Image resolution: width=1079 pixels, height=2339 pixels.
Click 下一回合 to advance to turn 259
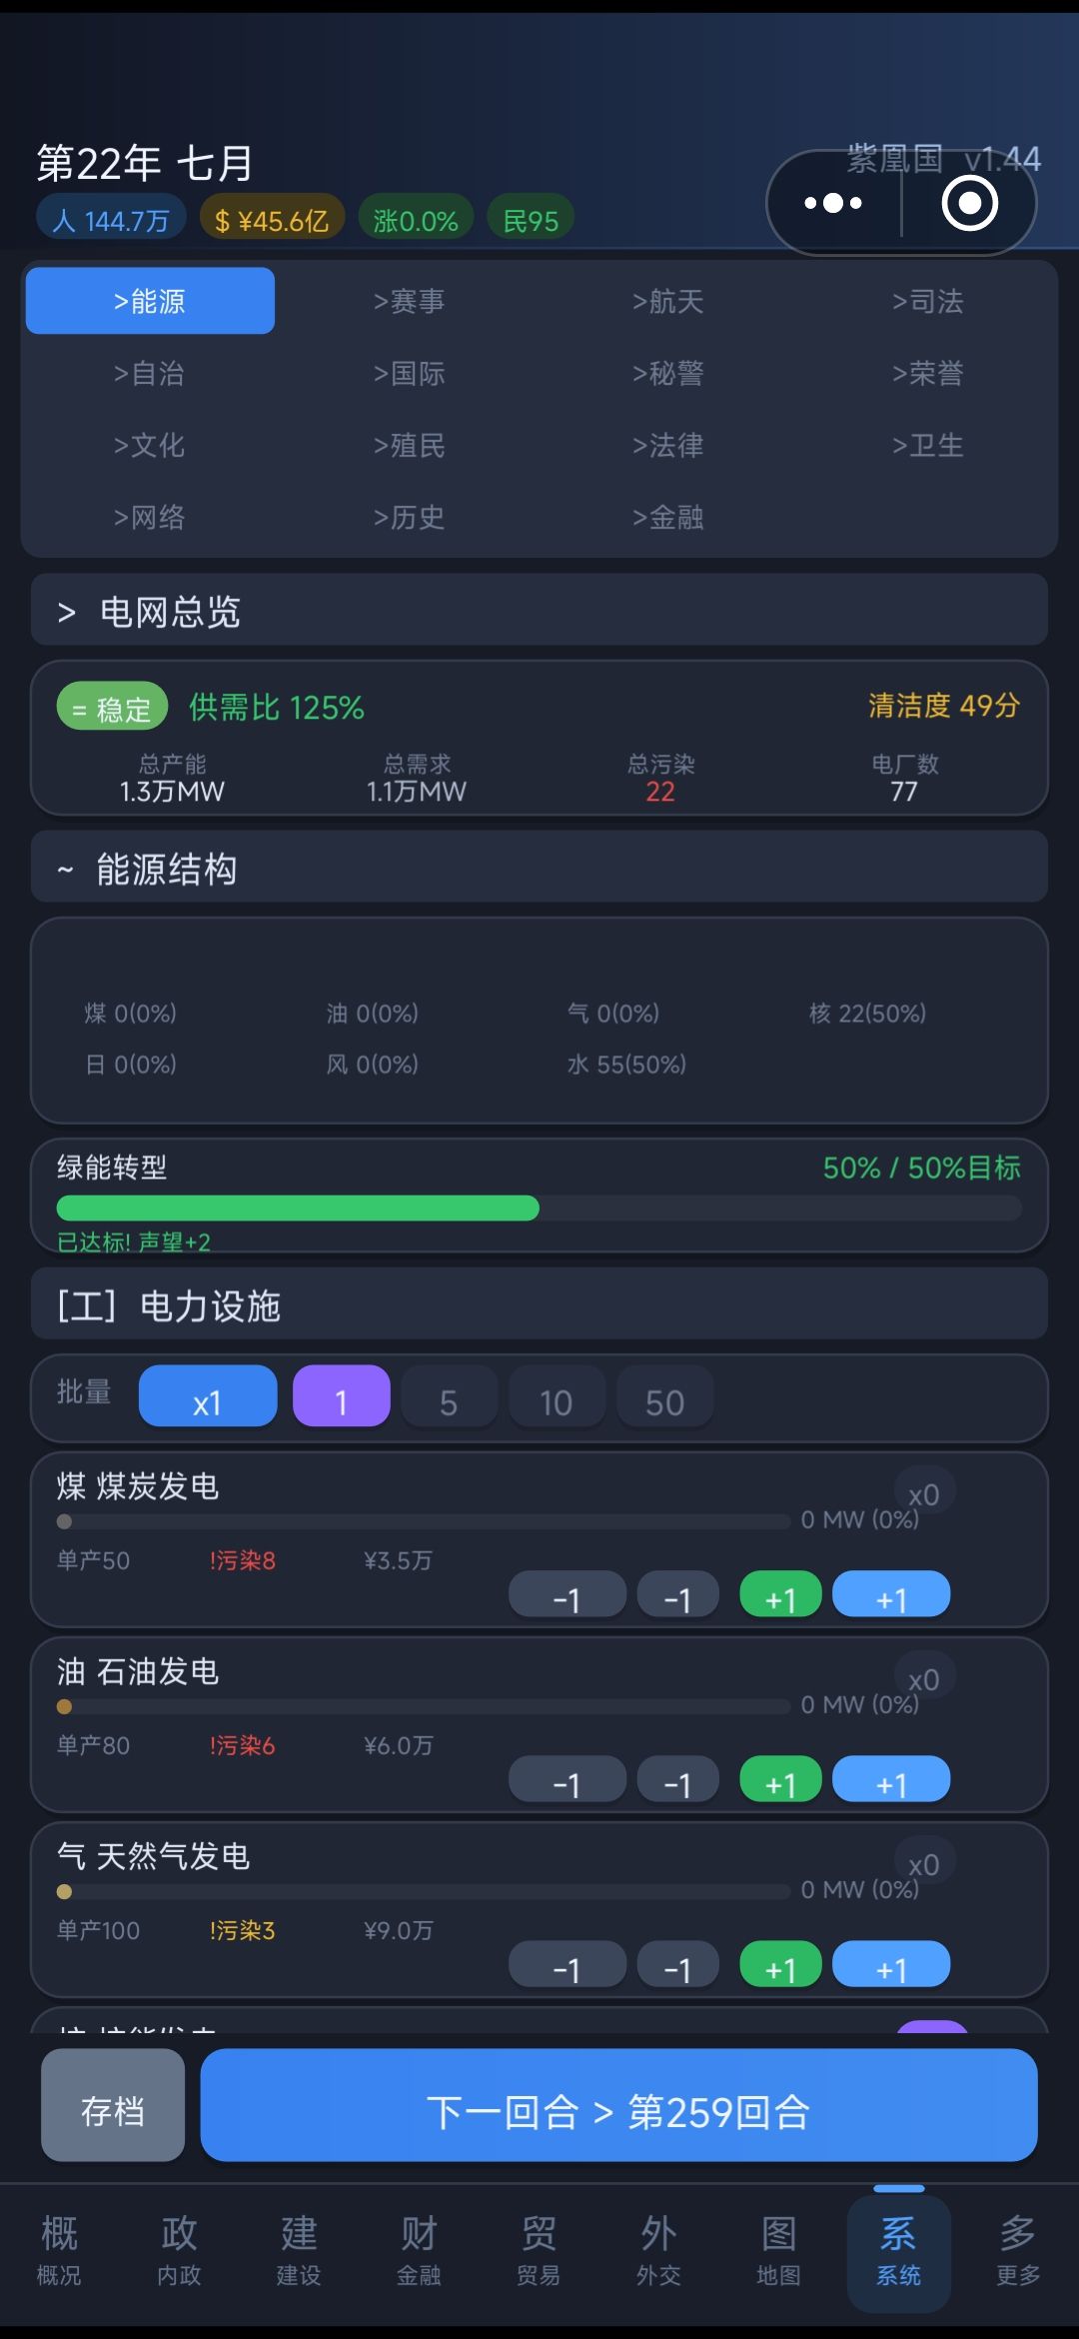point(618,2110)
